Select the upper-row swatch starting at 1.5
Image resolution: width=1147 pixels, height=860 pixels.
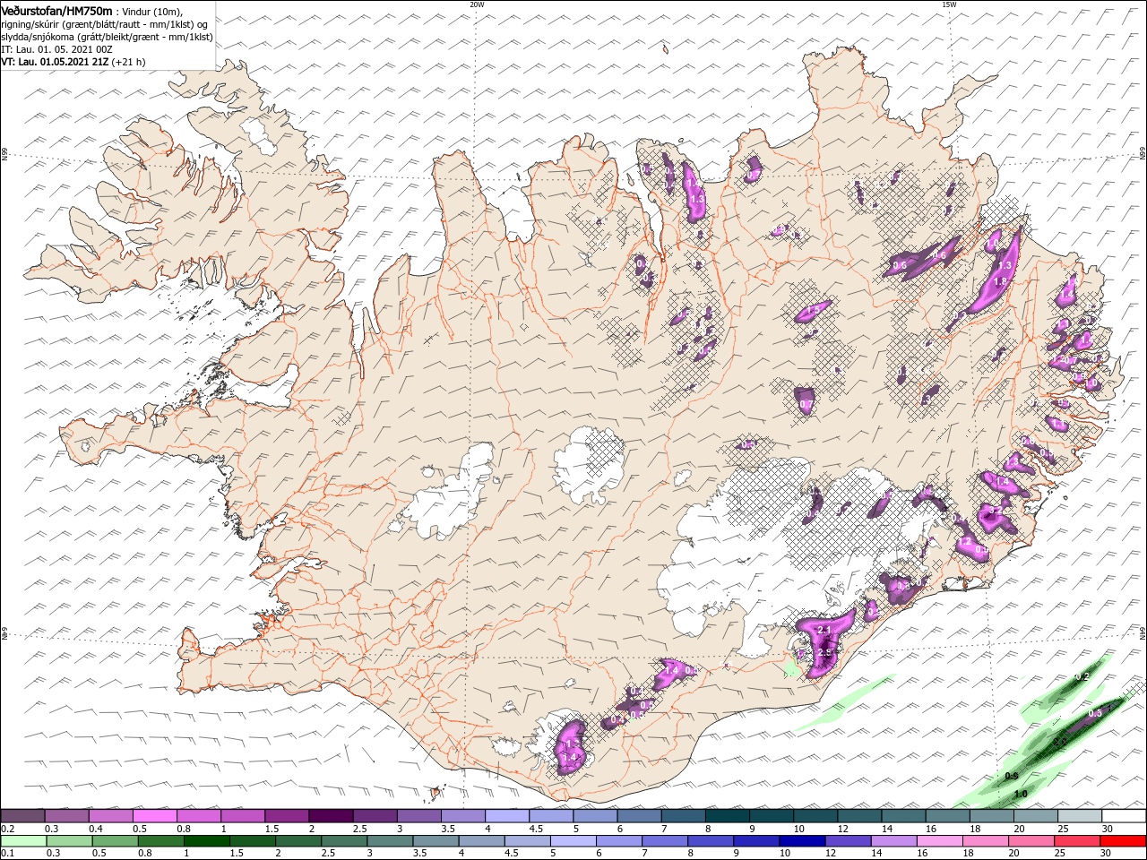[287, 816]
